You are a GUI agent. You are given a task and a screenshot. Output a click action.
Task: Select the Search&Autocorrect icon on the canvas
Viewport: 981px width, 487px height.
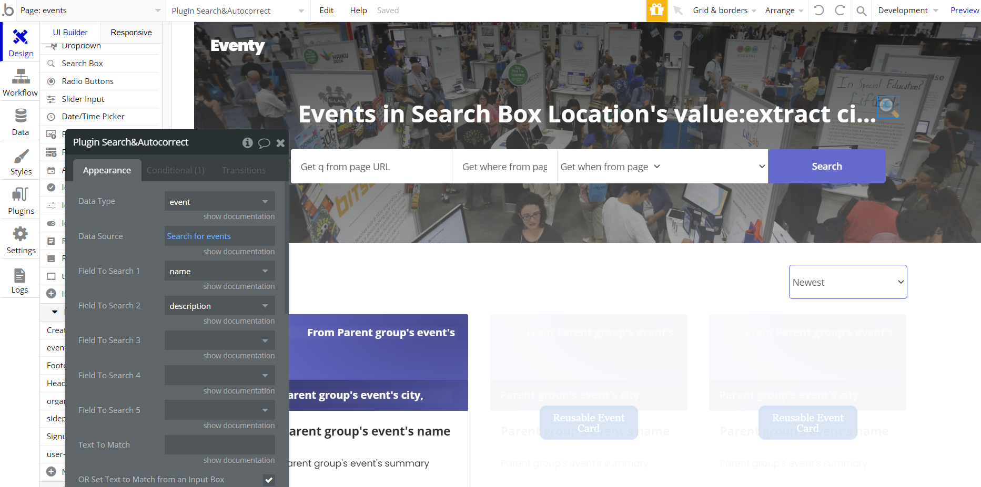(888, 107)
